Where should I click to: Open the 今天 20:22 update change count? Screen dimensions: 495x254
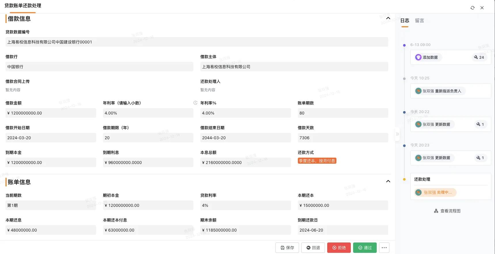point(480,124)
